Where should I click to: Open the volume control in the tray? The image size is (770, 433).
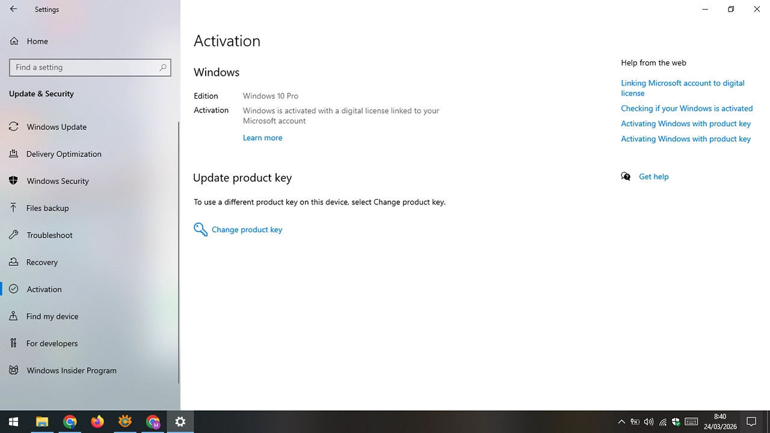(648, 422)
